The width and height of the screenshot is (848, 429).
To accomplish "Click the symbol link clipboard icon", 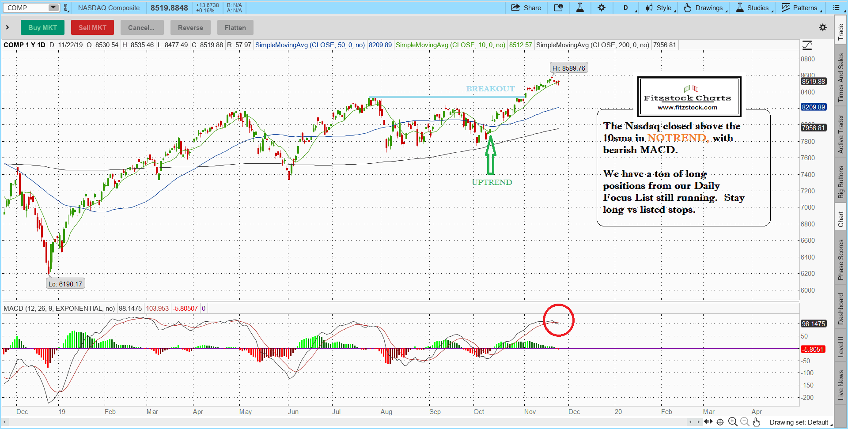I will click(x=66, y=8).
